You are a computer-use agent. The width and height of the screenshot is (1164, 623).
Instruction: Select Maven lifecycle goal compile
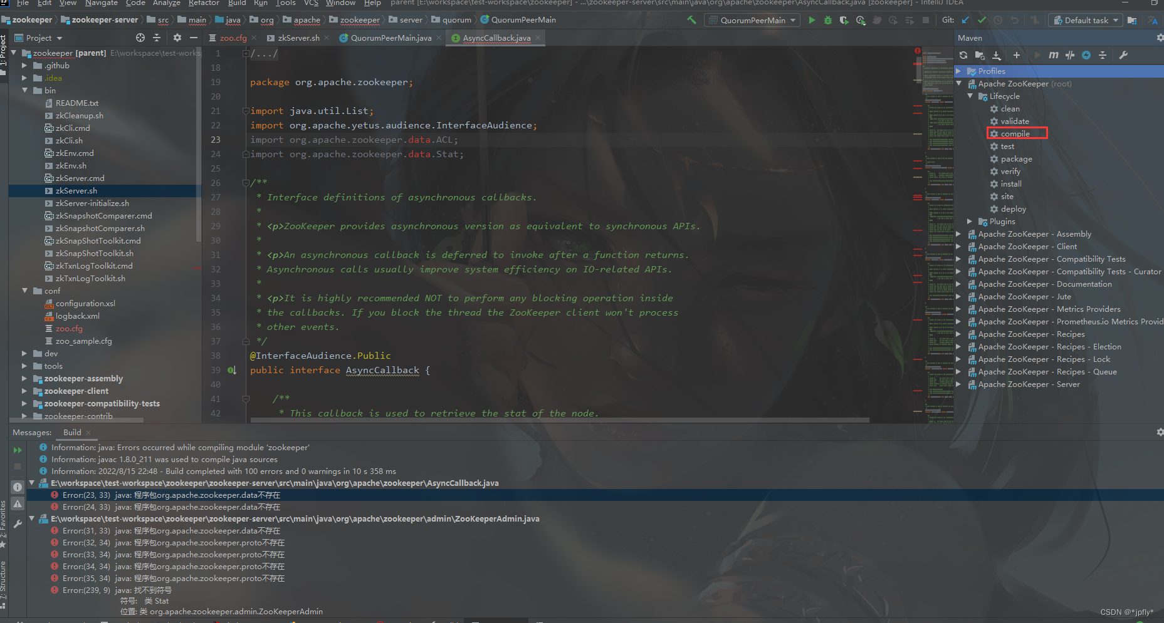pos(1015,134)
